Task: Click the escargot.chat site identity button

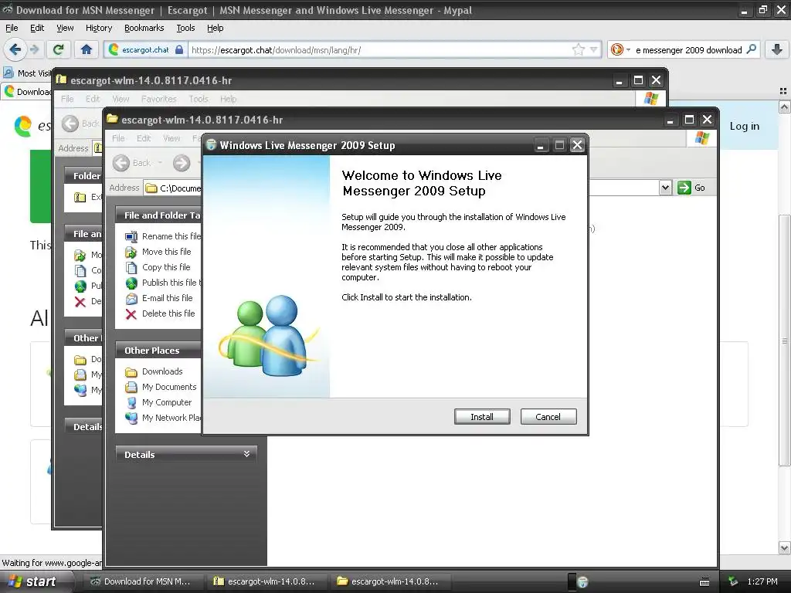Action: point(146,49)
